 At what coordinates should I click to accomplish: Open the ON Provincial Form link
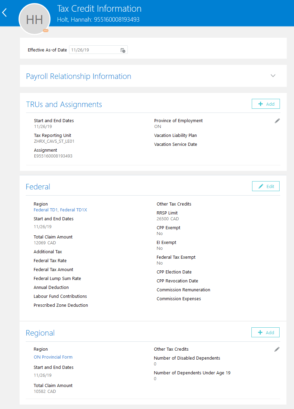click(x=53, y=357)
